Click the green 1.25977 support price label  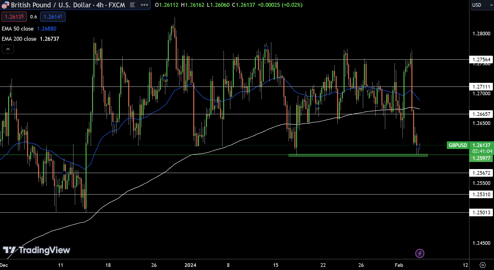[481, 158]
